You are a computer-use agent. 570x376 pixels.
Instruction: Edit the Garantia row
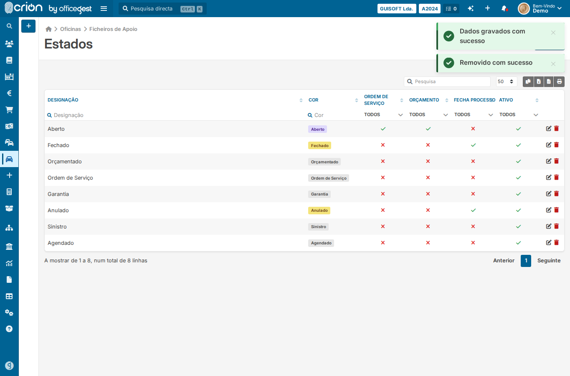549,194
